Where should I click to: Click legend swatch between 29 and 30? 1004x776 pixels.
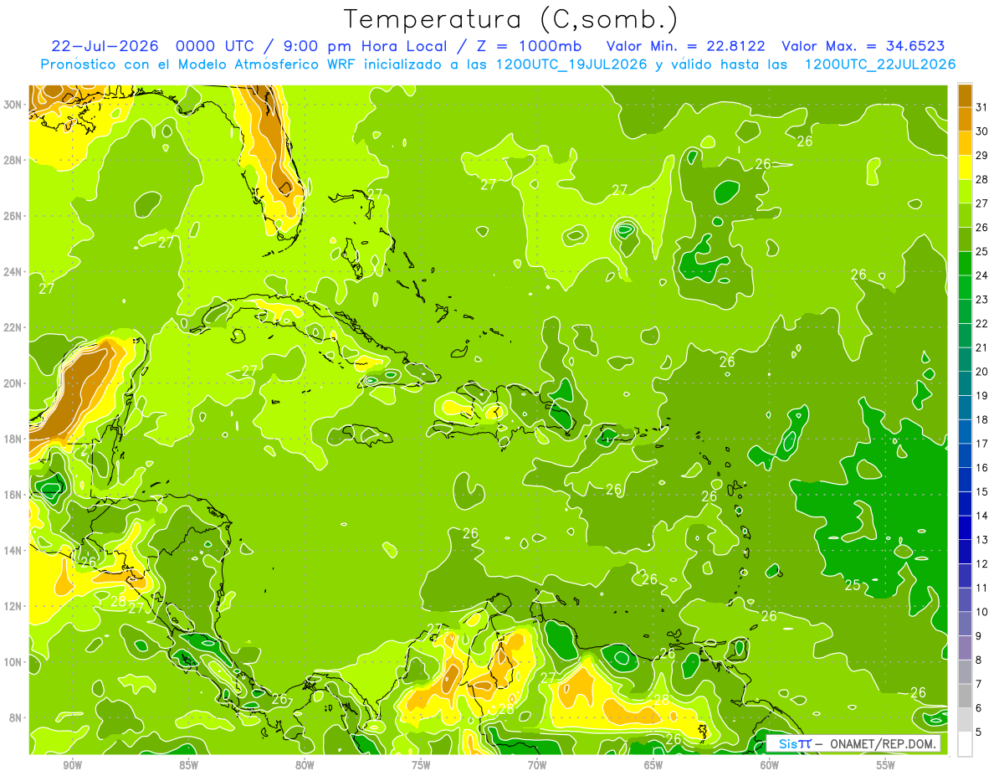[965, 144]
